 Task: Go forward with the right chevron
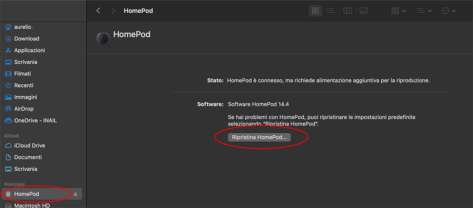pyautogui.click(x=113, y=10)
